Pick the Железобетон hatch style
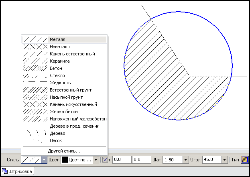 [x=64, y=112]
